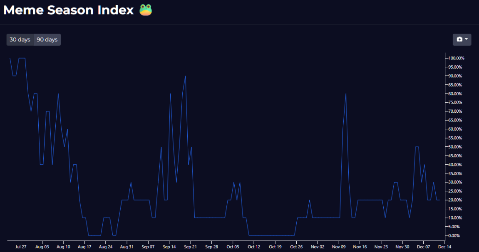Click the Meme Season Index heading
The height and width of the screenshot is (252, 479).
click(x=69, y=10)
